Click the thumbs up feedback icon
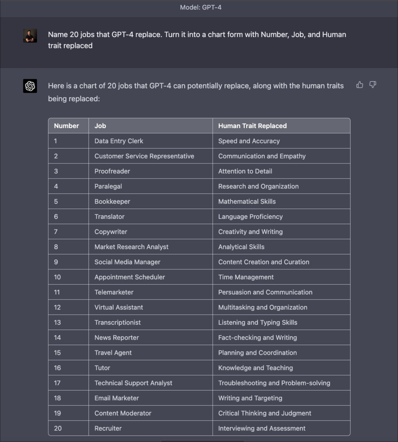The width and height of the screenshot is (398, 442). (x=360, y=85)
